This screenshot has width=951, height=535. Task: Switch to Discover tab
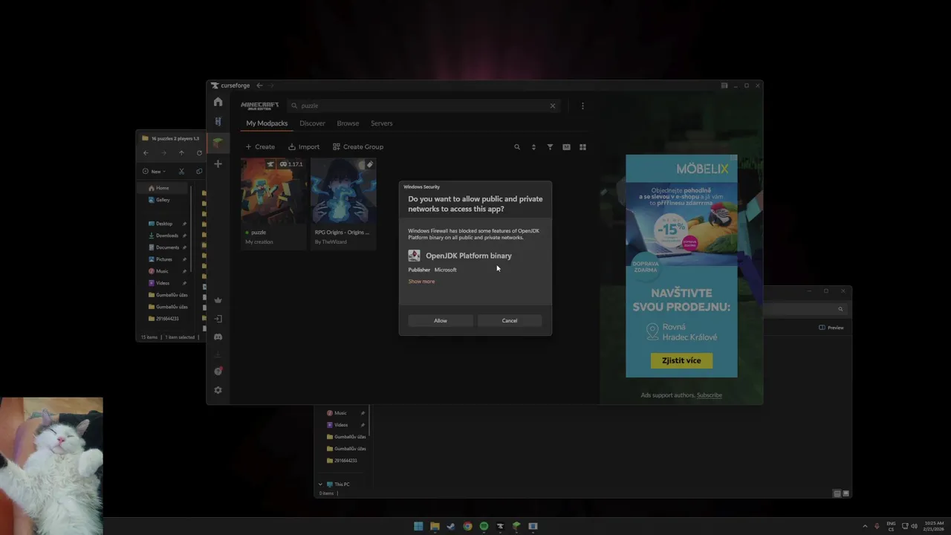312,123
